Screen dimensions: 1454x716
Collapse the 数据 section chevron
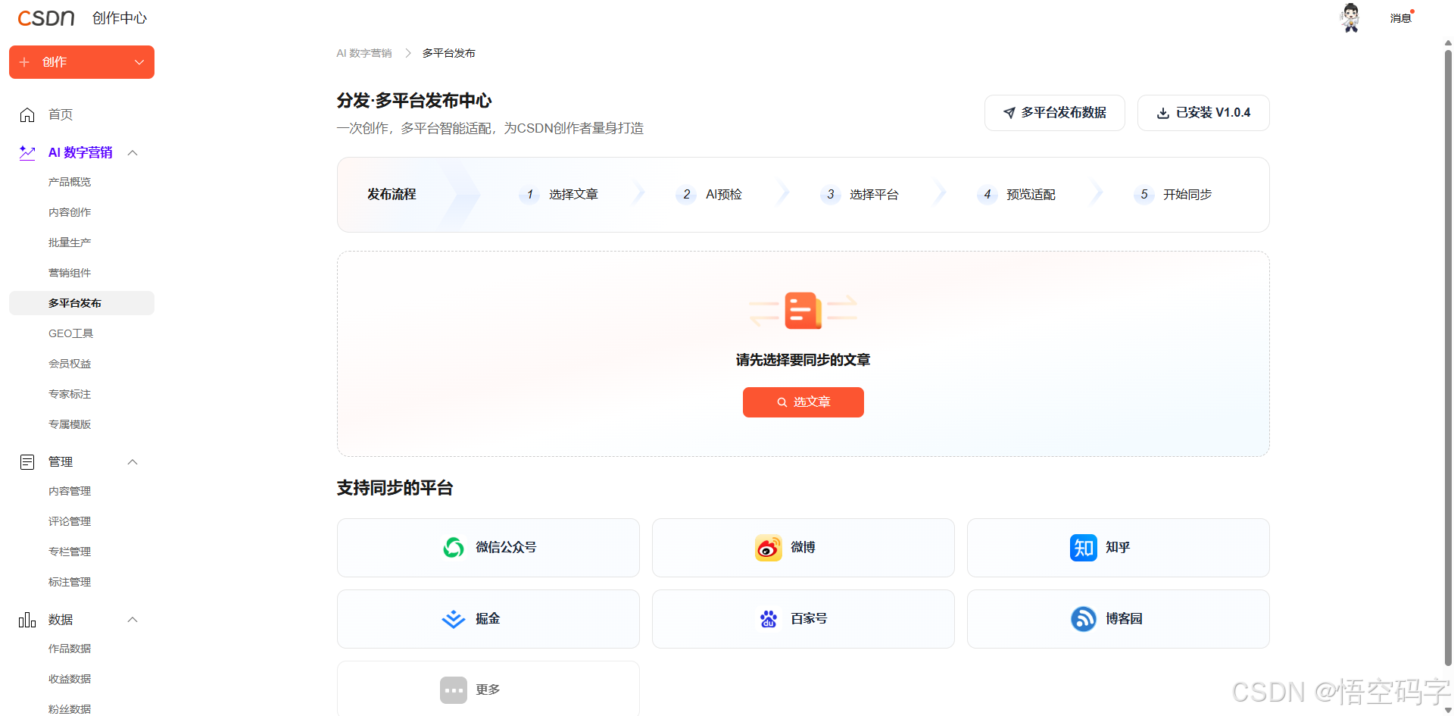coord(133,620)
